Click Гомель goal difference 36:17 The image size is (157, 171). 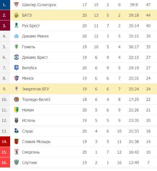click(x=134, y=47)
